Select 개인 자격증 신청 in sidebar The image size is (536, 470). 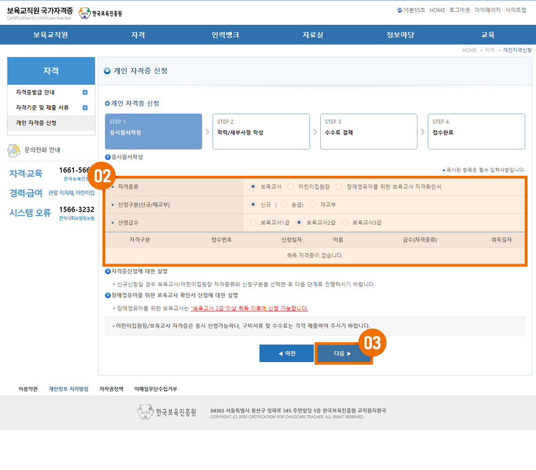[36, 123]
